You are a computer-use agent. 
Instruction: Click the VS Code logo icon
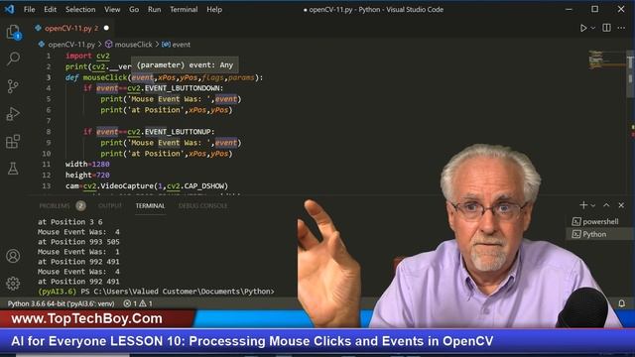pos(9,9)
